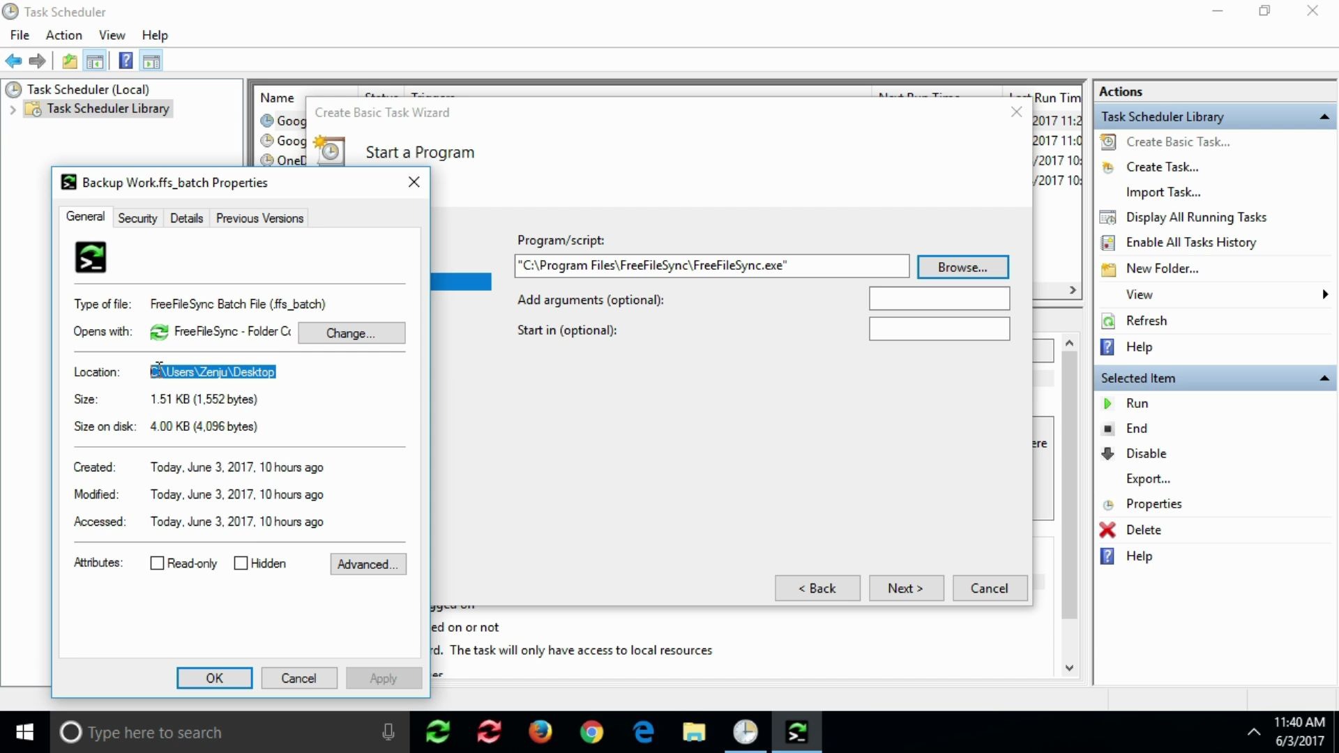Click the Add arguments input field

(x=939, y=299)
